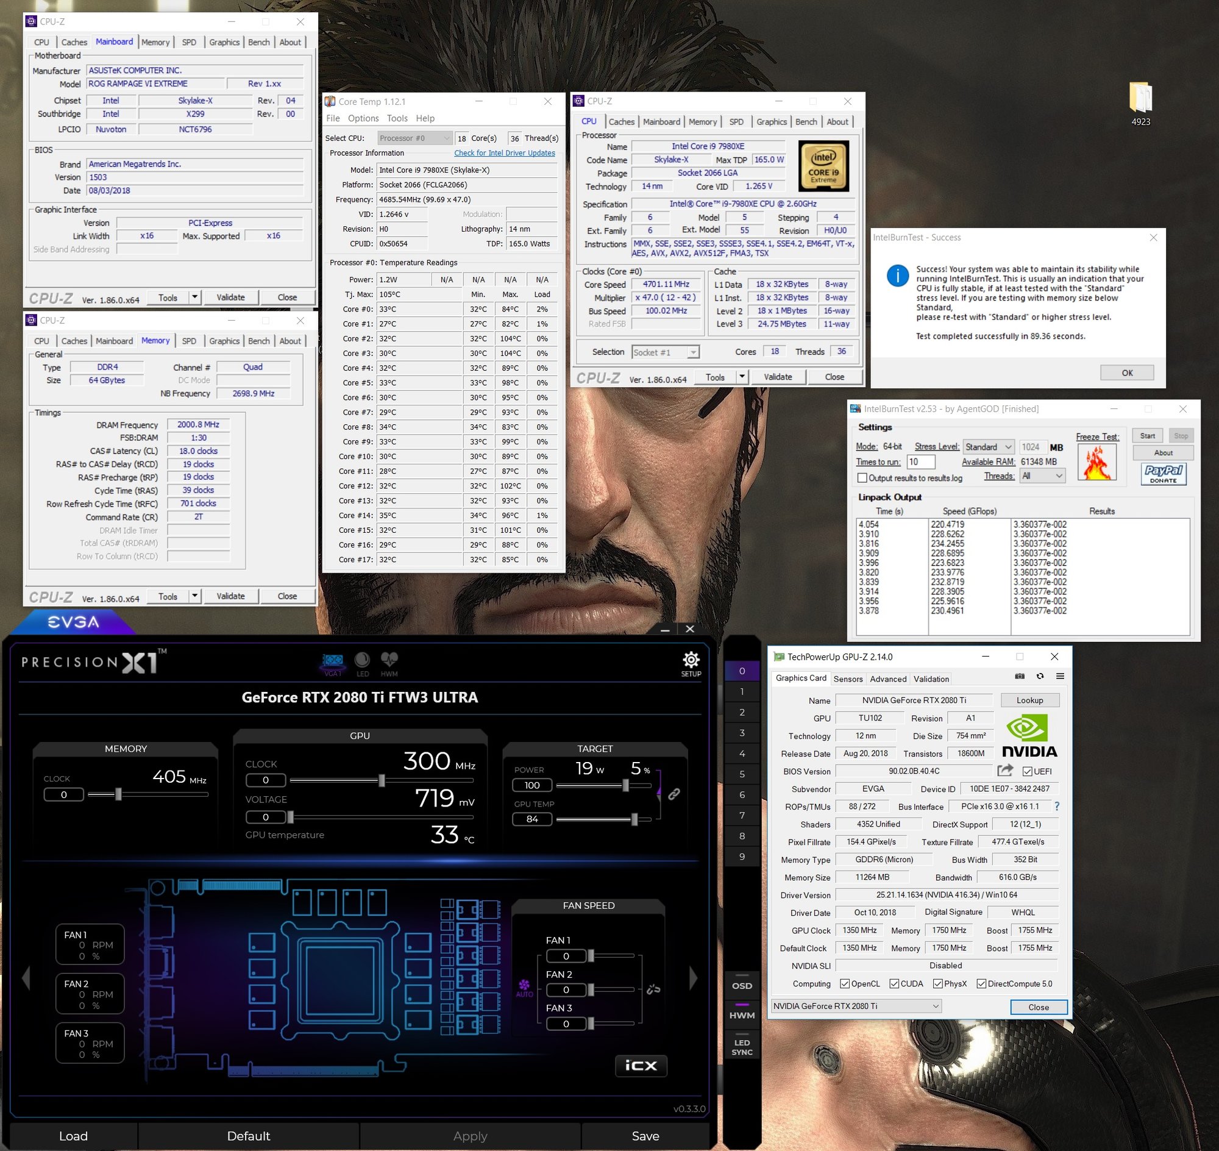The height and width of the screenshot is (1151, 1219).
Task: Click the GPU-Z screenshot camera icon
Action: point(1020,676)
